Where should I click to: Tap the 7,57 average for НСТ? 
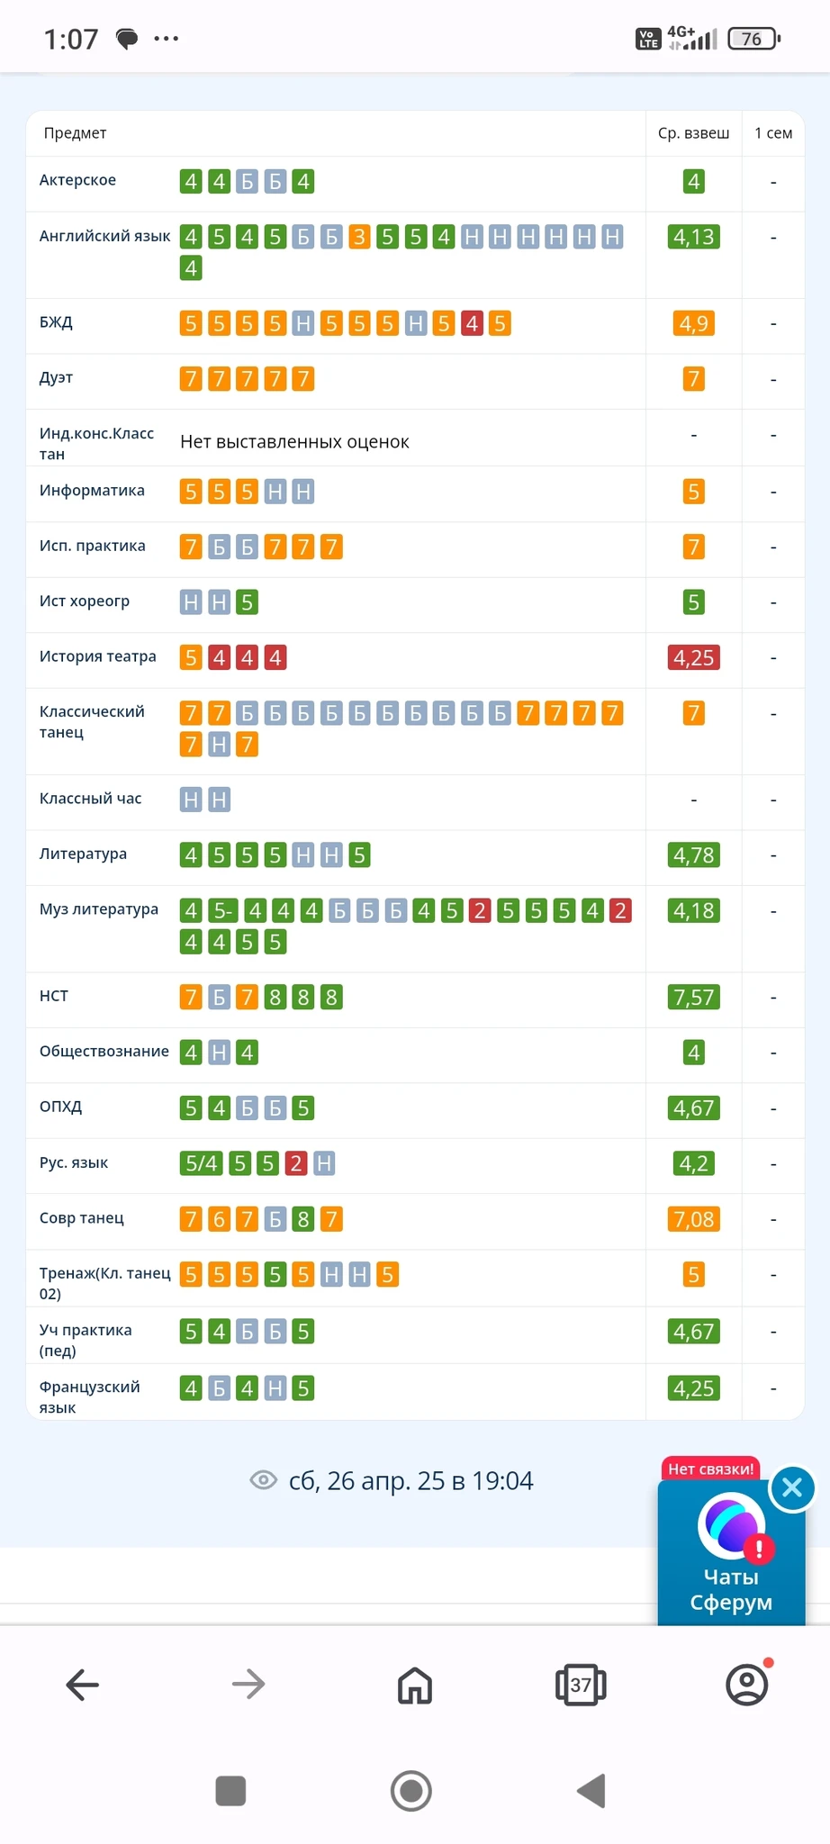point(693,997)
